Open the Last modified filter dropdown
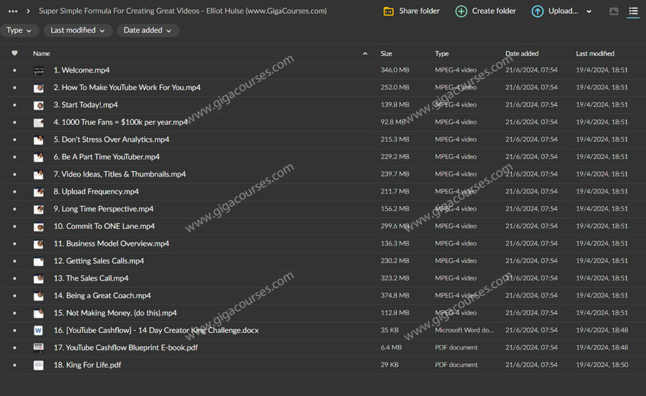Screen dimensions: 646x396 [x=78, y=30]
